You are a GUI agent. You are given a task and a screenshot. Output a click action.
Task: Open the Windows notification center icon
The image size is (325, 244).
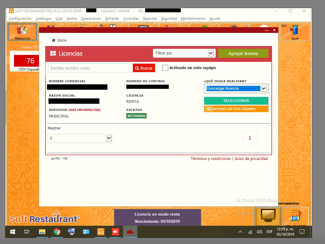(x=302, y=232)
